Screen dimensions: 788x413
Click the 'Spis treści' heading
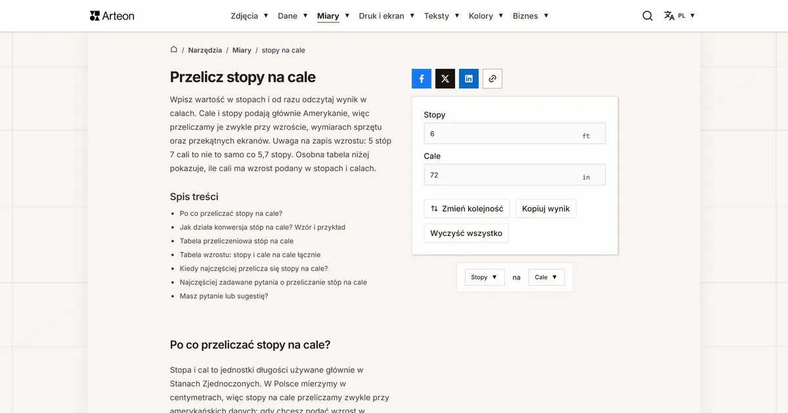(x=194, y=197)
